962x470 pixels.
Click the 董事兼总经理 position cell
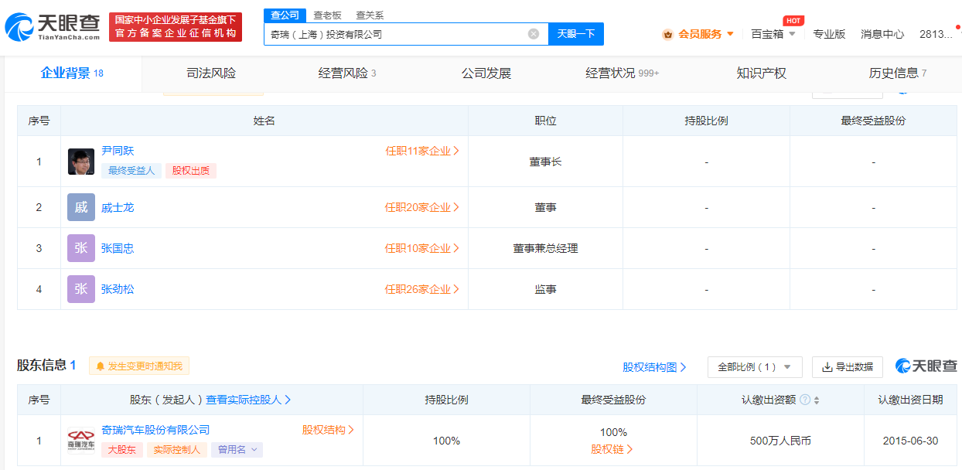(x=545, y=248)
